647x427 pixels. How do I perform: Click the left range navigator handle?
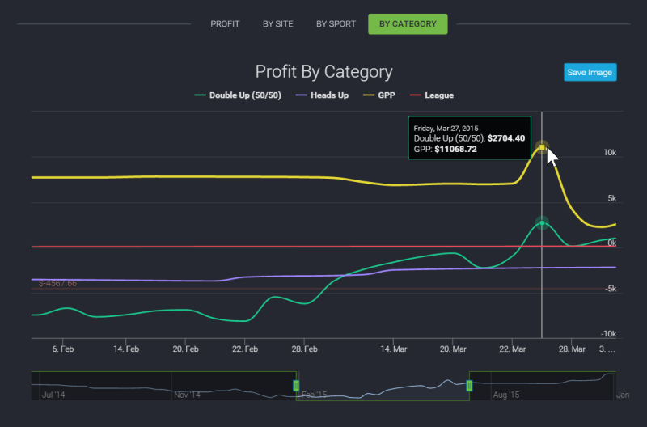(x=296, y=386)
